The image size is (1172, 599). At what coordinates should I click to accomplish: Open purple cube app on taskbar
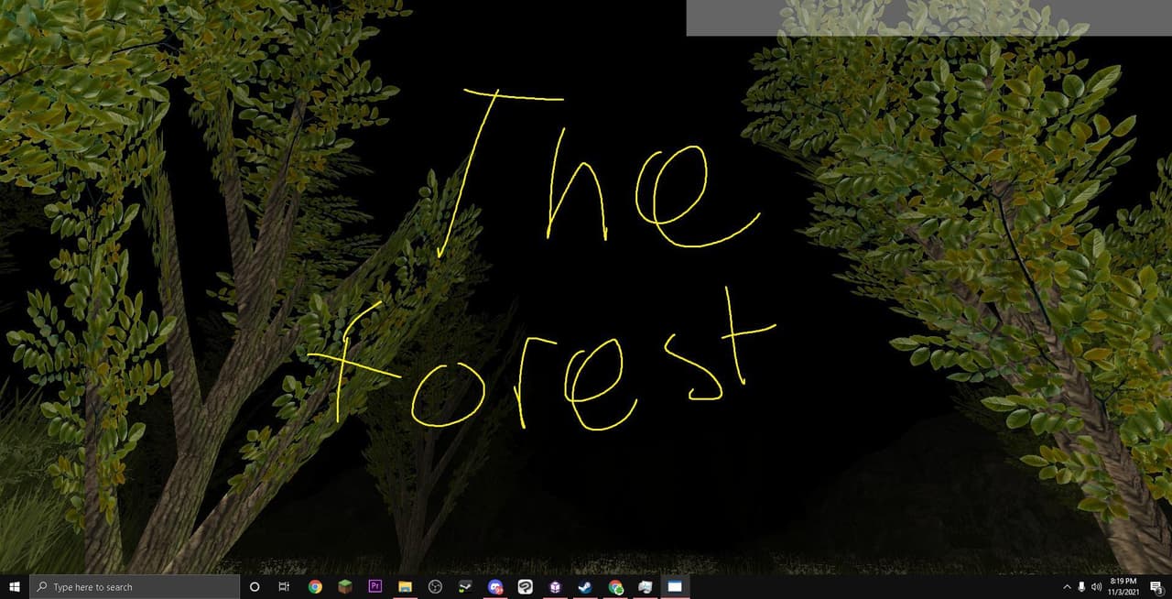pos(556,587)
